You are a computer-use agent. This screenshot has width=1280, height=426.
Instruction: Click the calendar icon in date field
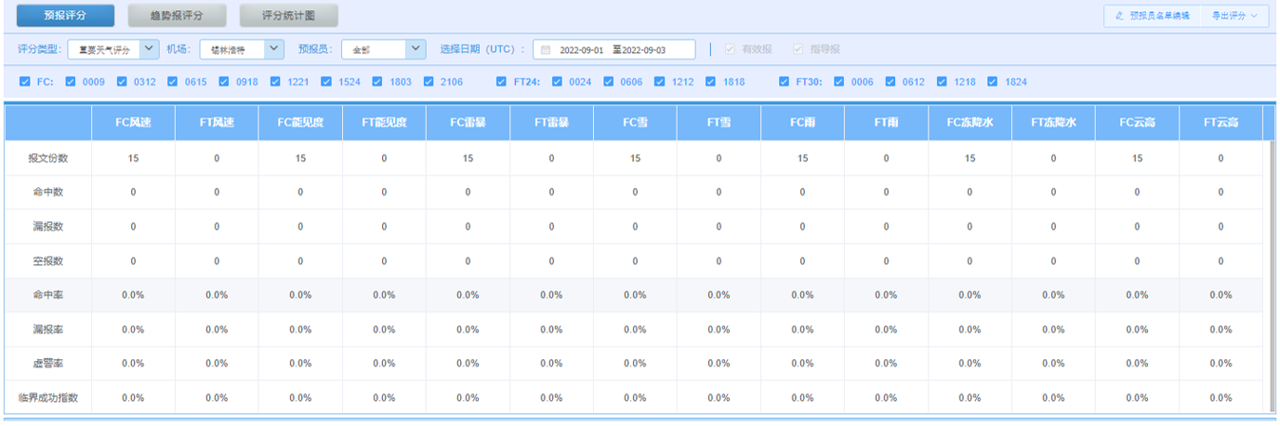tap(546, 50)
